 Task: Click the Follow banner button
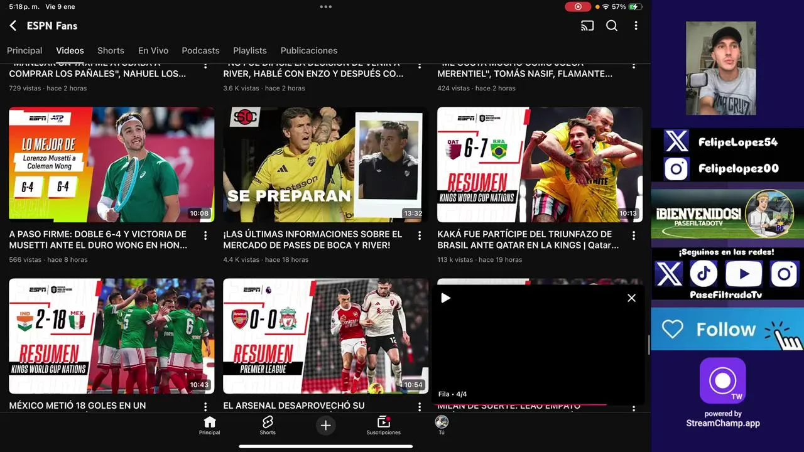tap(727, 329)
